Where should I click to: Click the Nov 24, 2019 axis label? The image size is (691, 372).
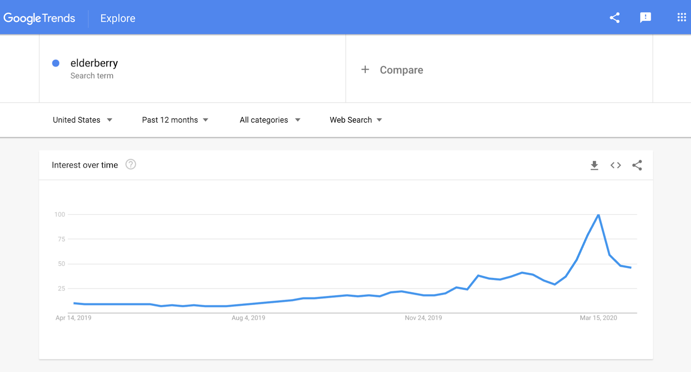point(423,318)
